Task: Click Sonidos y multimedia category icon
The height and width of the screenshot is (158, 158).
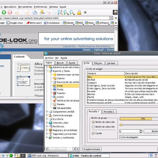Action: point(51,137)
